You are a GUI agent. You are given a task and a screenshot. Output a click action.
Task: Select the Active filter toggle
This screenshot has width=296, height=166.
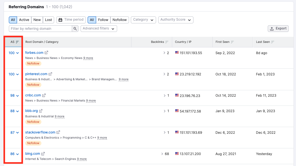[x=24, y=20]
